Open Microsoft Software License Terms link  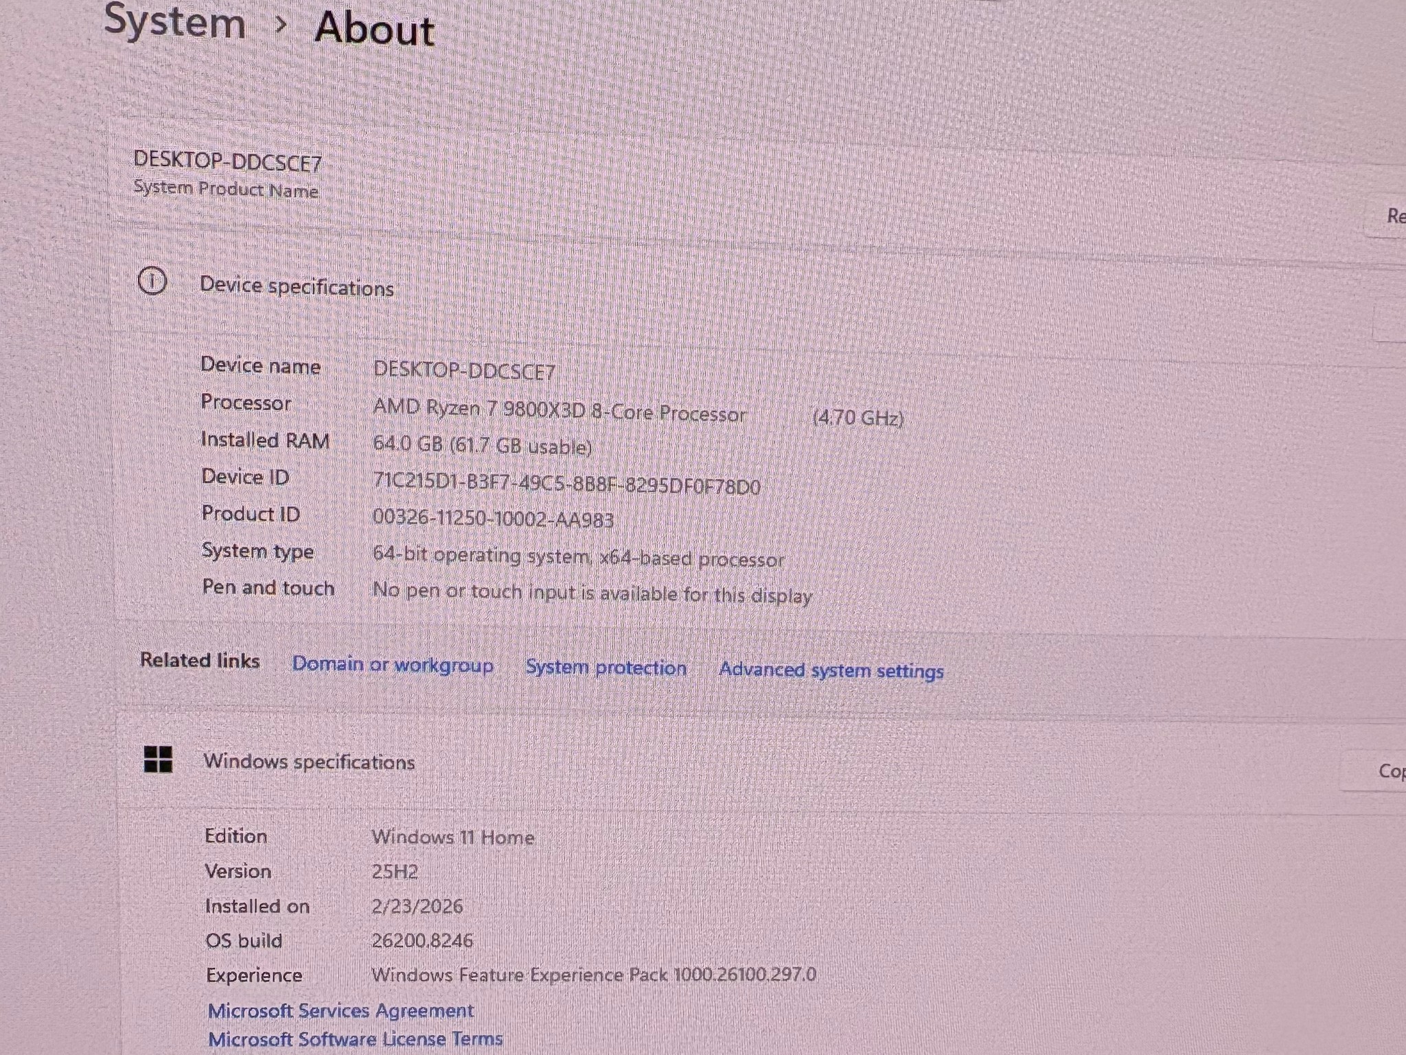coord(356,1039)
